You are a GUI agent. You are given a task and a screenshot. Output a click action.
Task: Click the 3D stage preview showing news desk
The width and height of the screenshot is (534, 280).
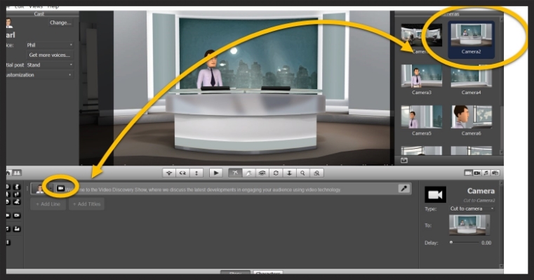pos(236,88)
